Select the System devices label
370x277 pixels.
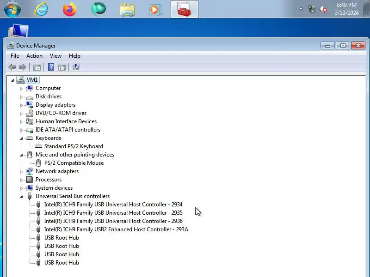(x=54, y=188)
